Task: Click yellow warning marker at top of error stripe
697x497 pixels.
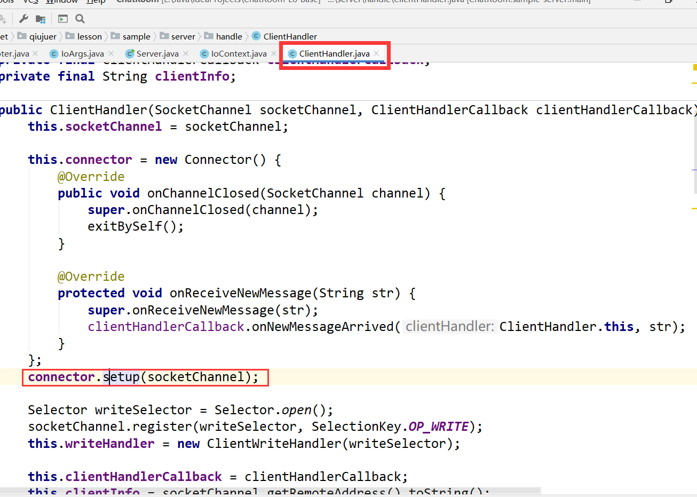Action: [x=695, y=67]
